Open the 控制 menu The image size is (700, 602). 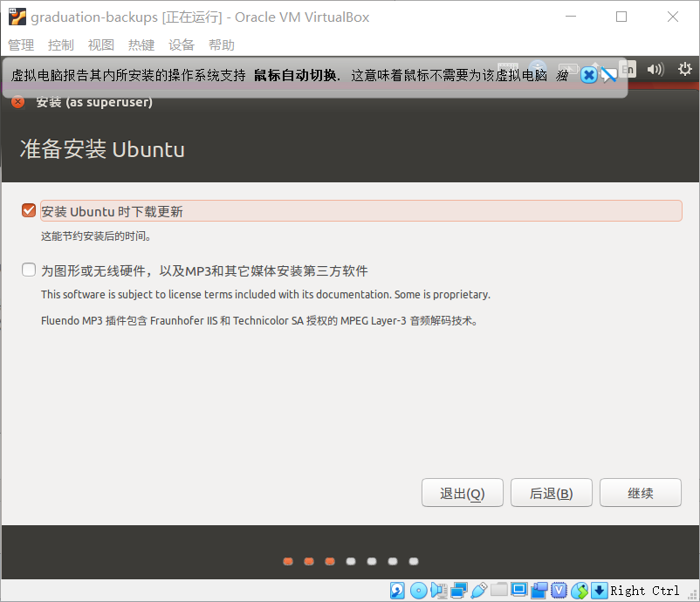tap(61, 45)
